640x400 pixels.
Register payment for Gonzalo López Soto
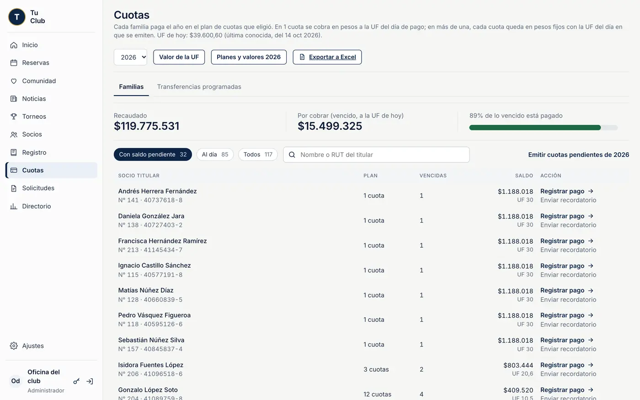[x=567, y=389]
